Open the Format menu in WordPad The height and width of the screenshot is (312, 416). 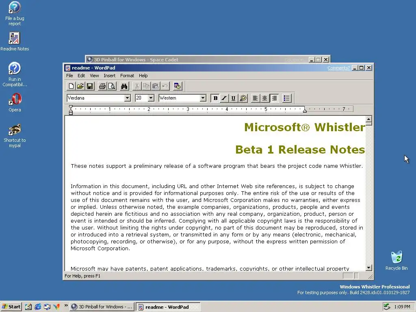[x=127, y=76]
